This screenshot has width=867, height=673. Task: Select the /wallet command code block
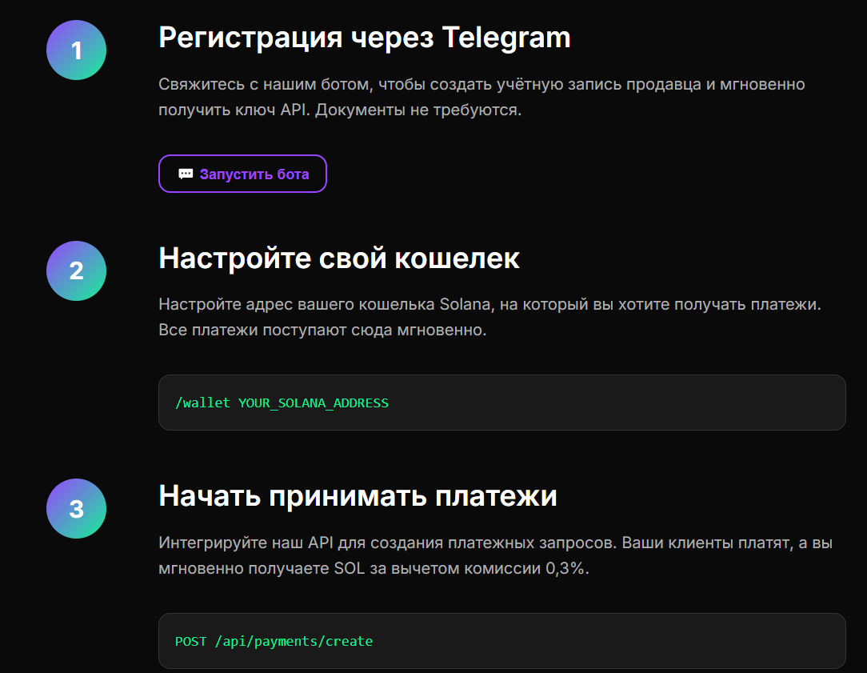pos(502,402)
